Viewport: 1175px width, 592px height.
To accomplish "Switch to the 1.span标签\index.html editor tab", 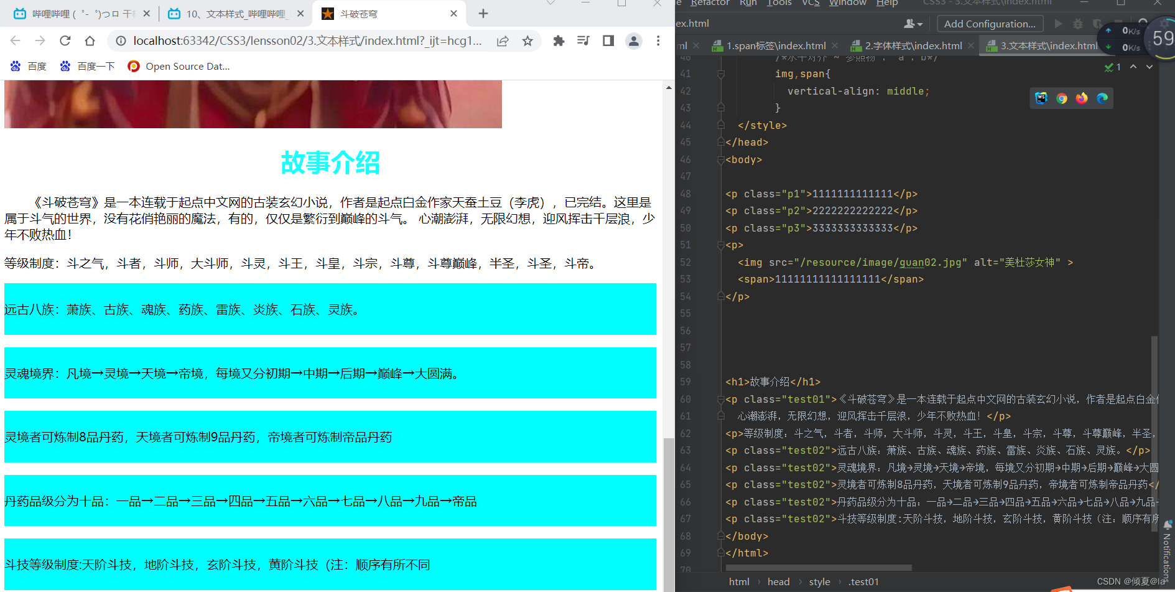I will [776, 45].
